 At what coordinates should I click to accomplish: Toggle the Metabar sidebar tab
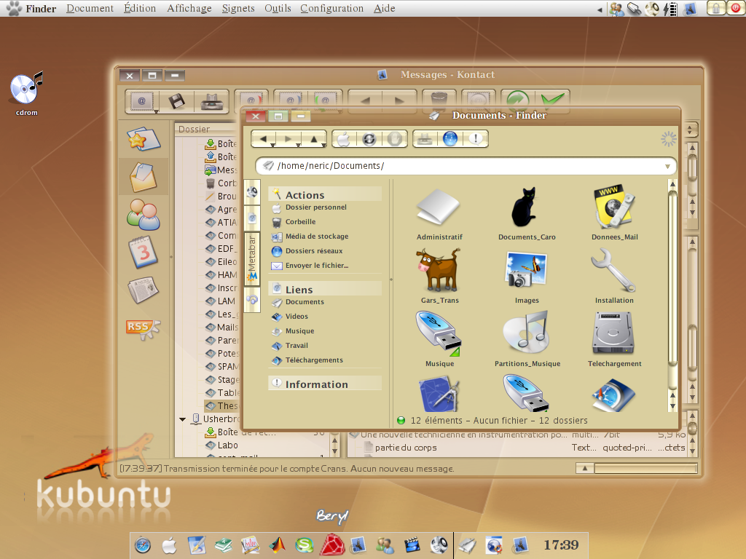(252, 258)
